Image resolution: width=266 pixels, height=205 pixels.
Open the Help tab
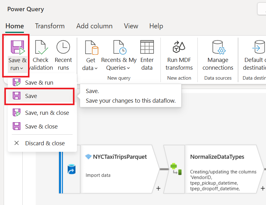(x=156, y=26)
